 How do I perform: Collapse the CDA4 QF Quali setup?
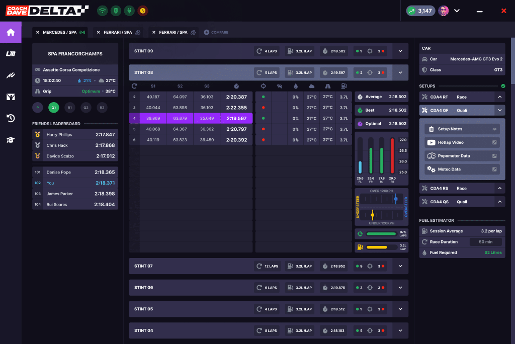pyautogui.click(x=499, y=111)
